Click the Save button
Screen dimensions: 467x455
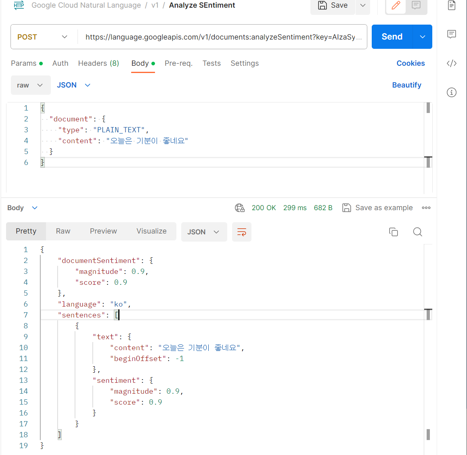click(333, 5)
